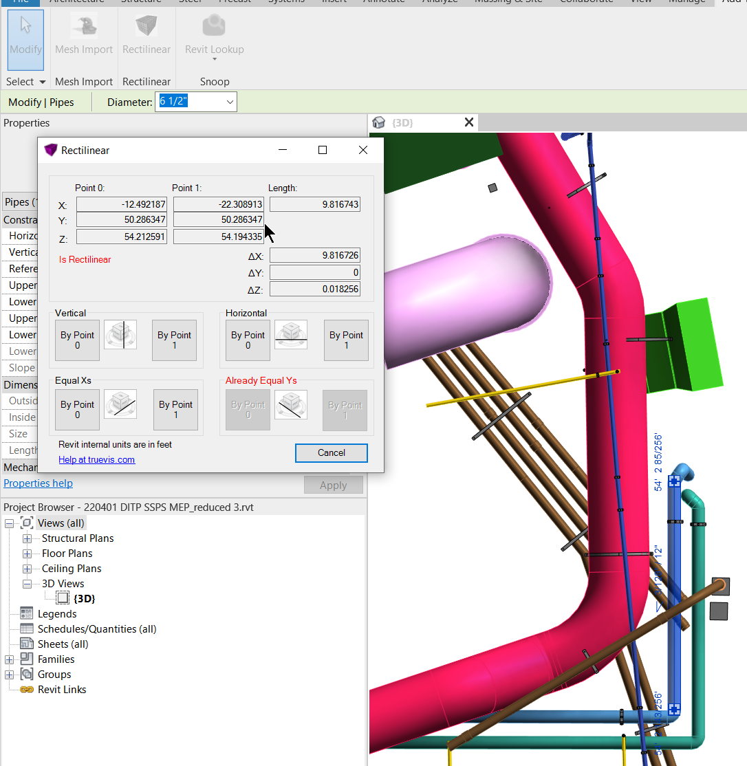Click the Revit Links chain icon
Viewport: 747px width, 766px height.
click(x=26, y=689)
